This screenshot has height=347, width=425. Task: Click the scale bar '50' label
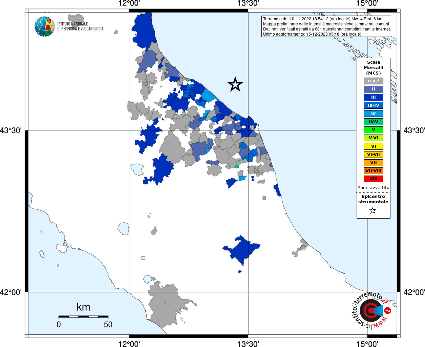(108, 325)
